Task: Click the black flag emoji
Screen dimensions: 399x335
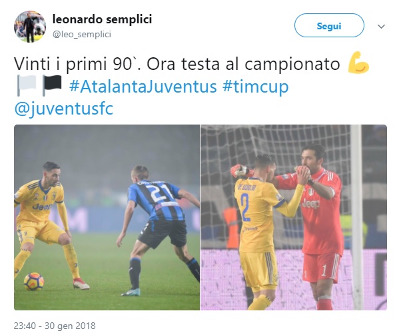Action: click(52, 85)
